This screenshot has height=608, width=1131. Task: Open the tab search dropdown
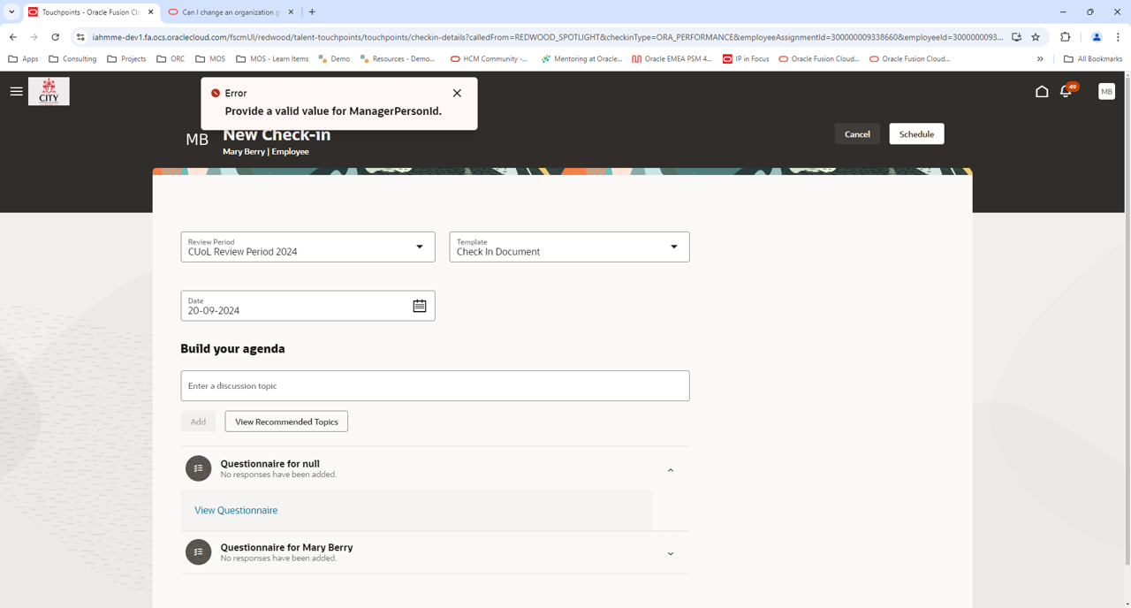[11, 12]
